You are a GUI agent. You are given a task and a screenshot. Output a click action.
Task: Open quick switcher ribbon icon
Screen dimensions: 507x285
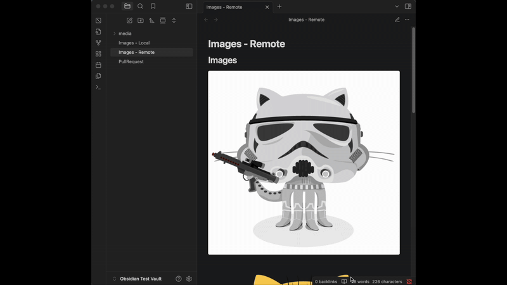[99, 21]
